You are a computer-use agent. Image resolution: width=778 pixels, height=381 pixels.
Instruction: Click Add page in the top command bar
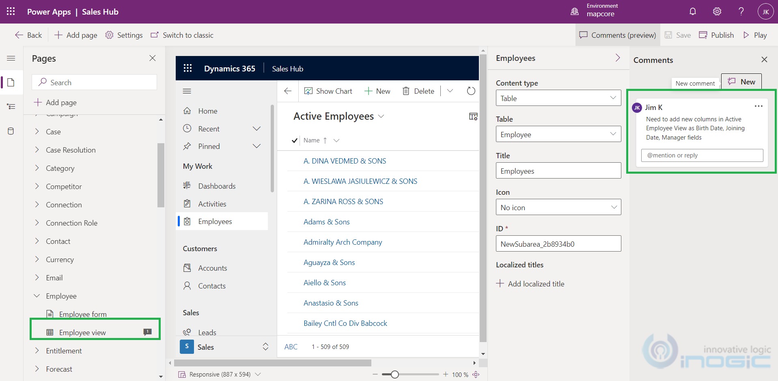point(75,35)
